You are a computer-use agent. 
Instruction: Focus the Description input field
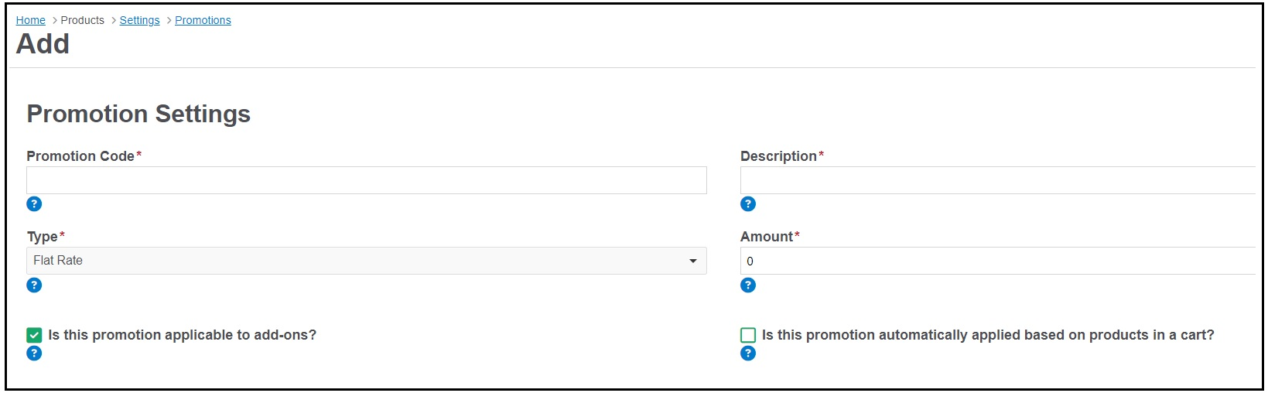[998, 180]
